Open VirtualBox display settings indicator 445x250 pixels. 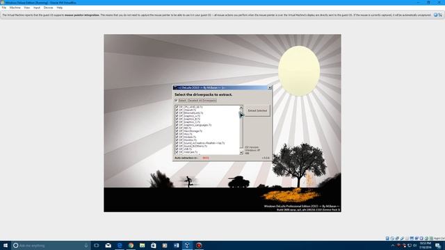412,238
